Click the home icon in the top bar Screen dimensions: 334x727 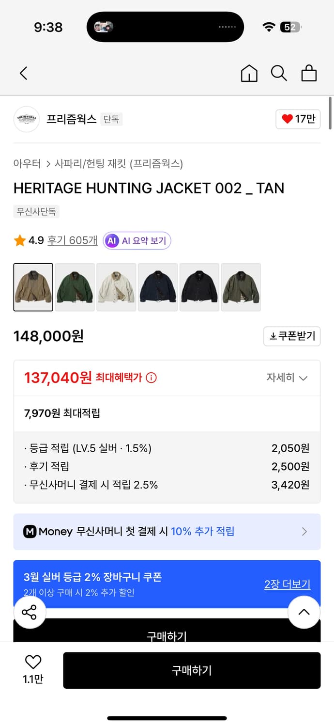[249, 73]
